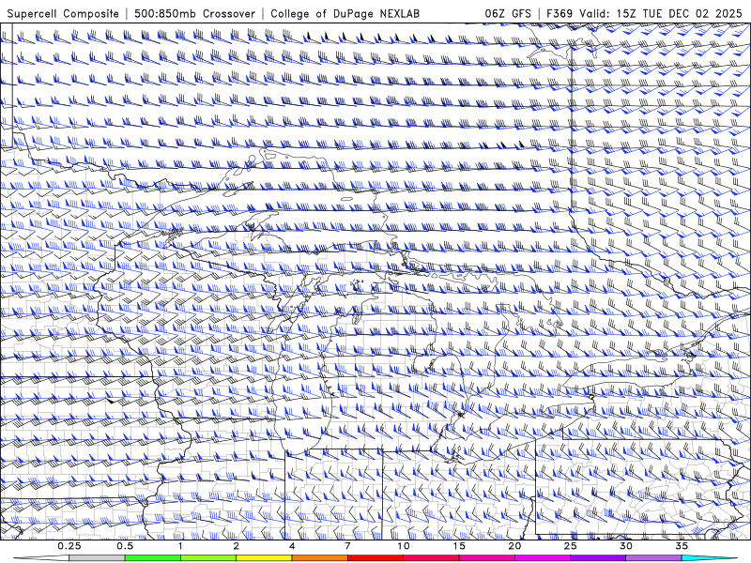Click the purple segment between 25 and 30
751x563 pixels.
pos(598,558)
